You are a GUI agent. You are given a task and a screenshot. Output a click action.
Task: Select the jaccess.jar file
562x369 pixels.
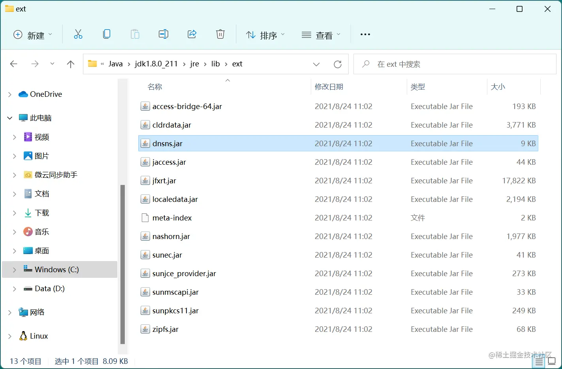click(338, 162)
